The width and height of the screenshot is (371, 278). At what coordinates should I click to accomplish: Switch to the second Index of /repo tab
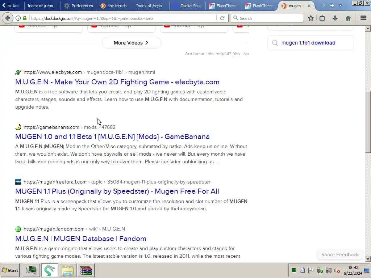tap(149, 6)
